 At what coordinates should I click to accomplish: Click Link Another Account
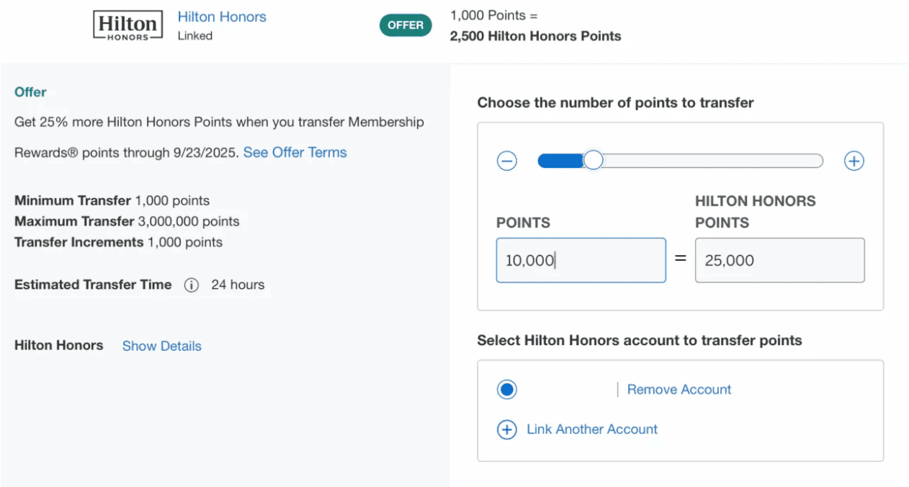pos(591,429)
